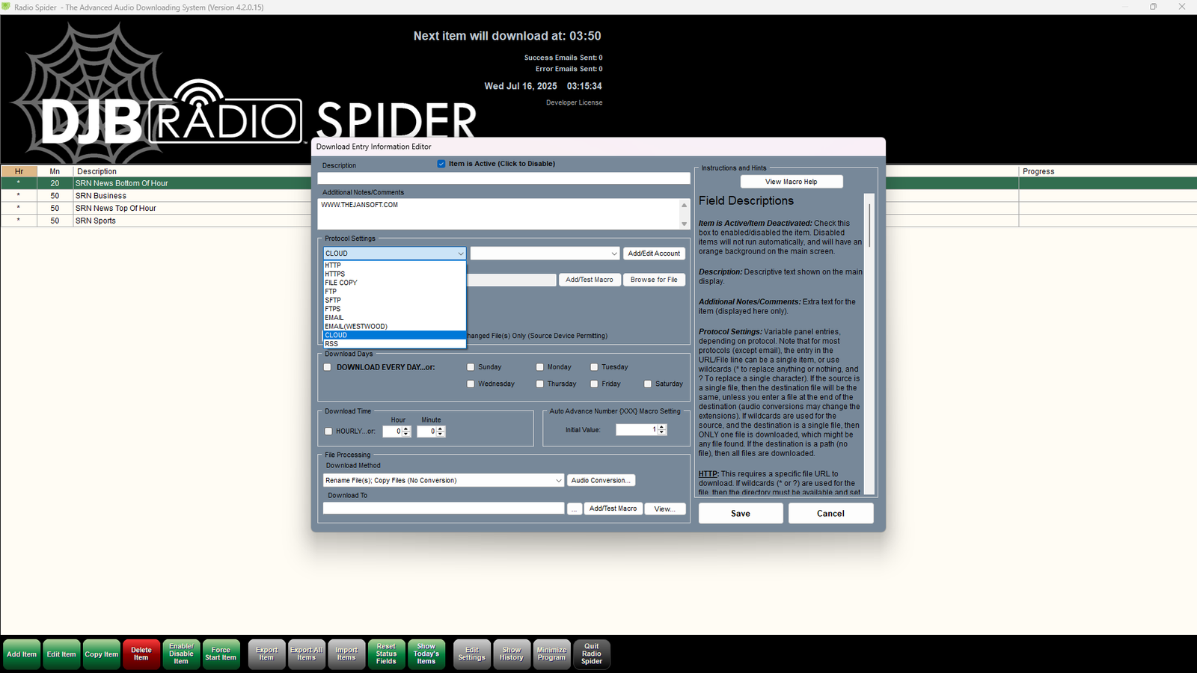
Task: Cancel the download entry editor
Action: (830, 513)
